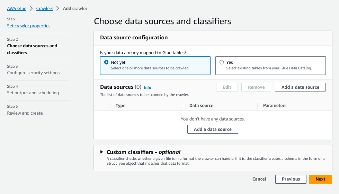Click the Info link beside Data sources

click(x=148, y=87)
